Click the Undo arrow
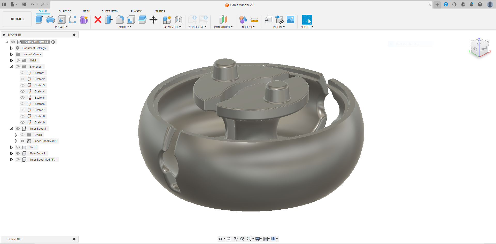Viewport: 496px width, 244px height. point(33,4)
